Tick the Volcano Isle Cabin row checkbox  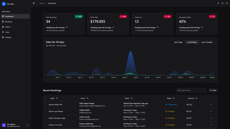pyautogui.click(x=45, y=125)
